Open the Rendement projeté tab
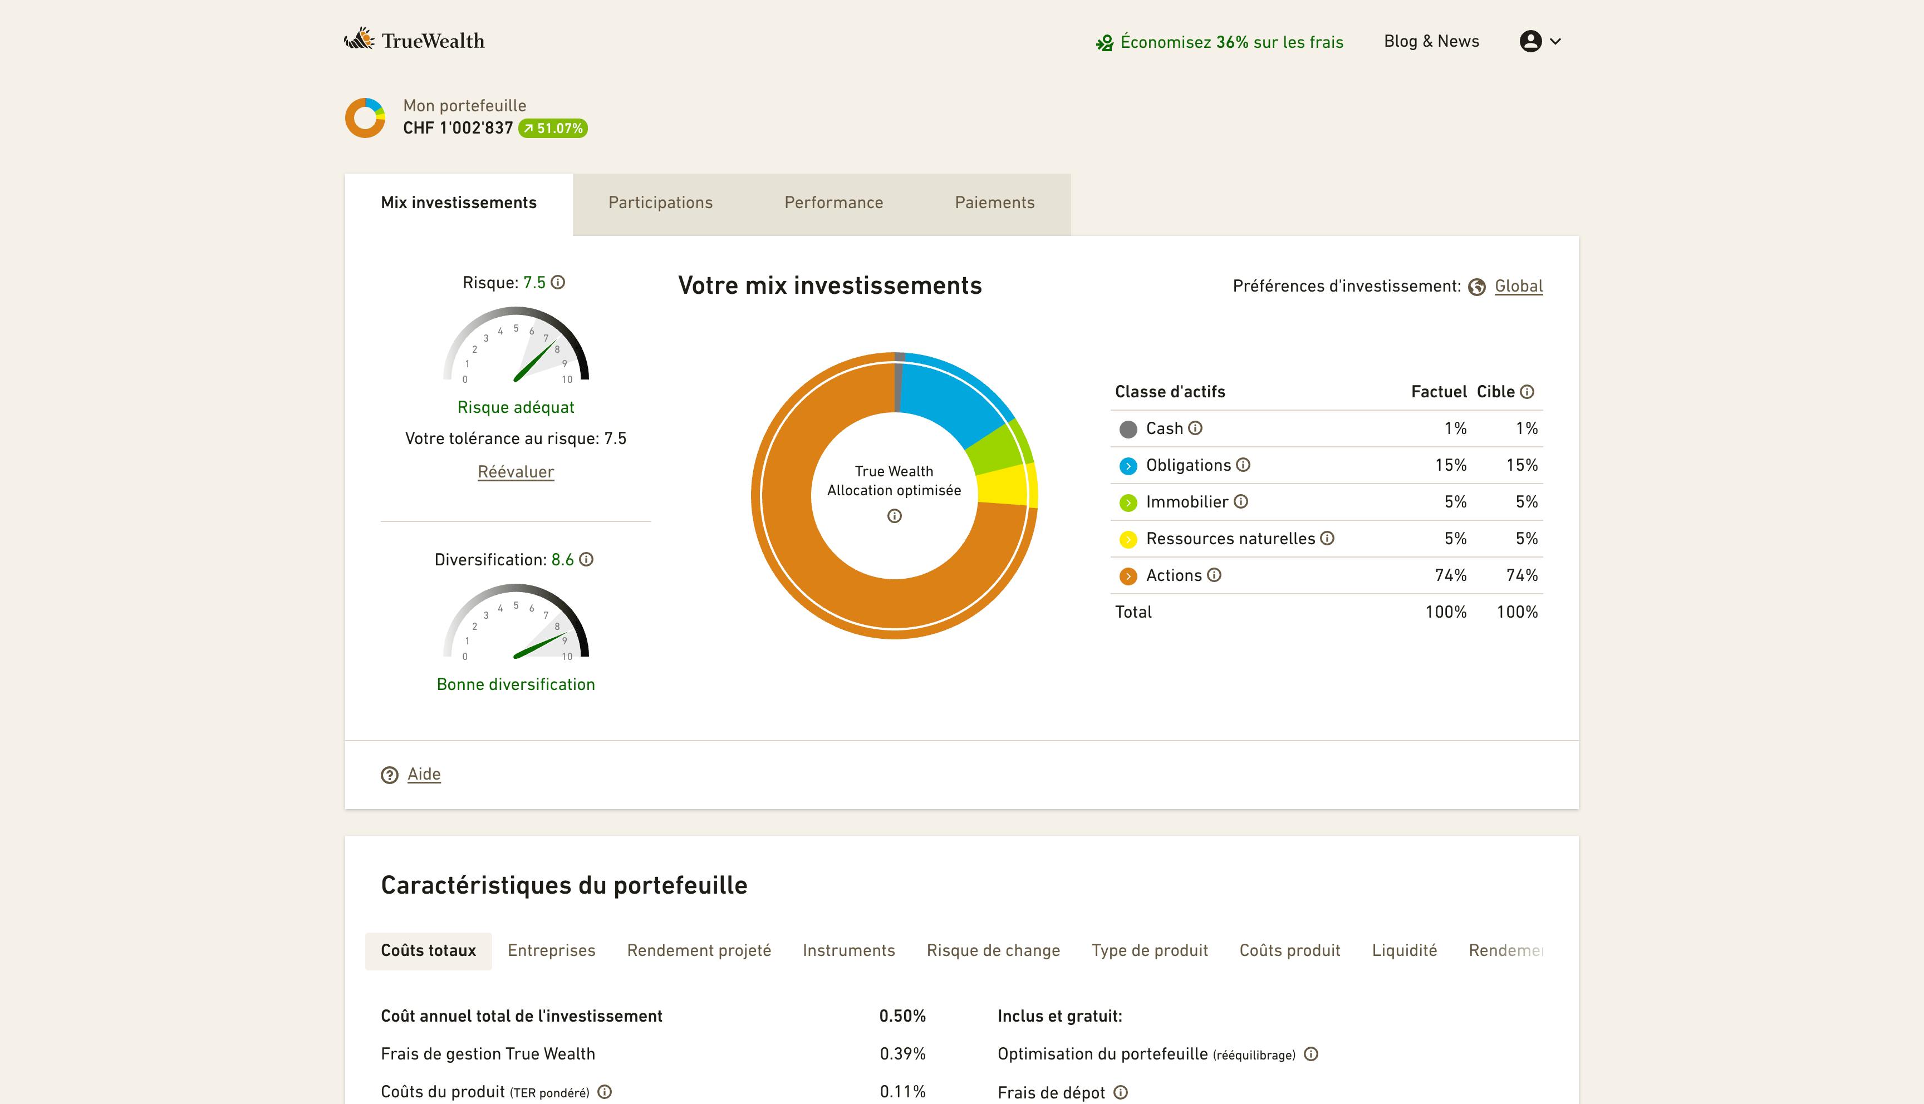This screenshot has width=1924, height=1104. pyautogui.click(x=699, y=951)
